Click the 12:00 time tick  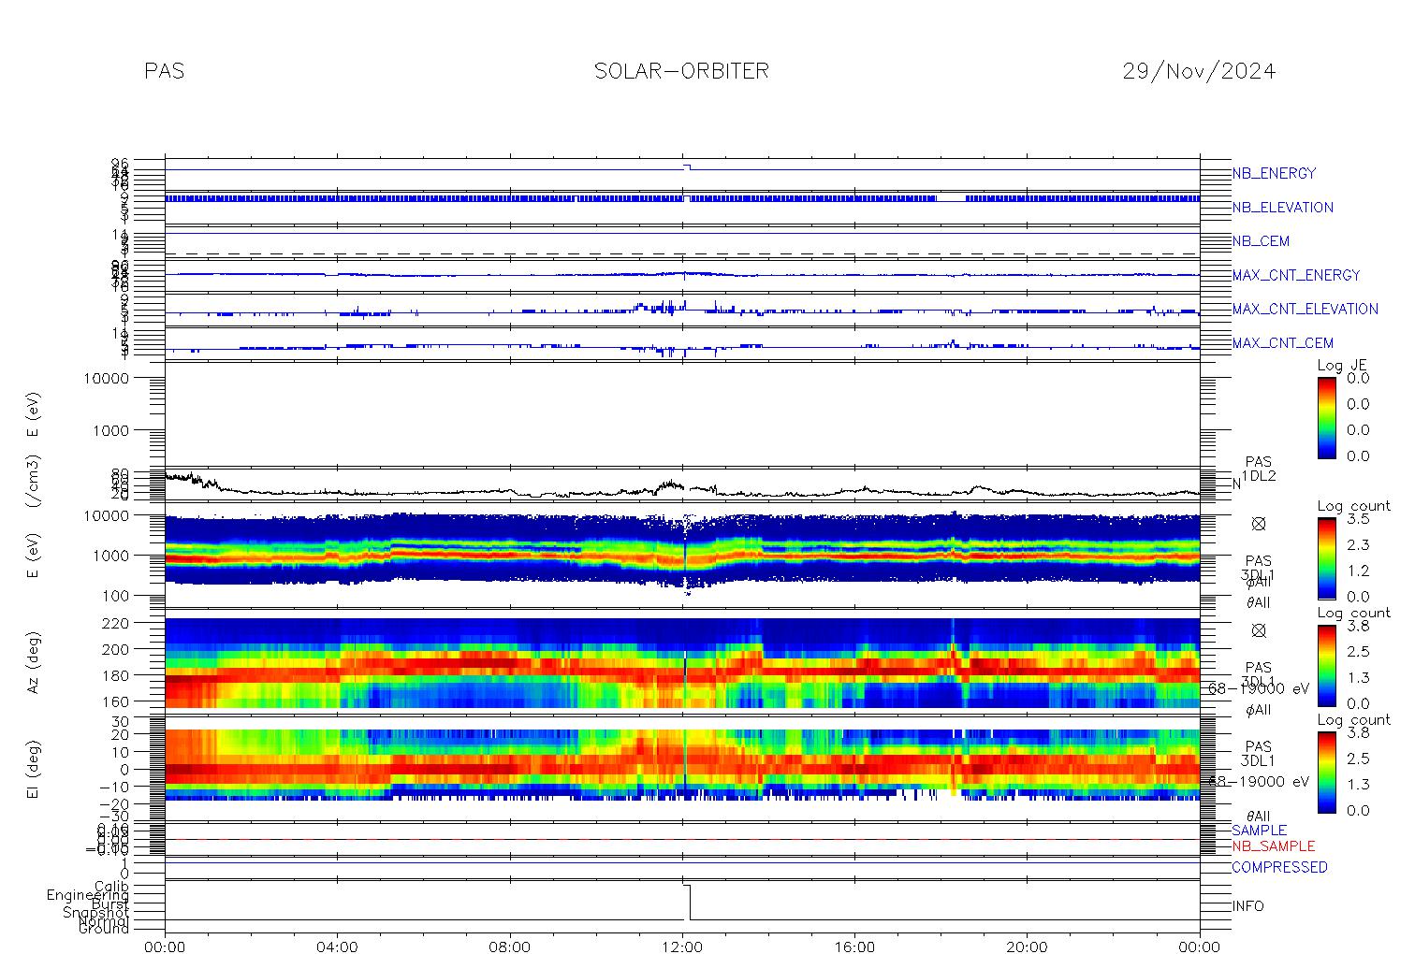click(x=682, y=947)
